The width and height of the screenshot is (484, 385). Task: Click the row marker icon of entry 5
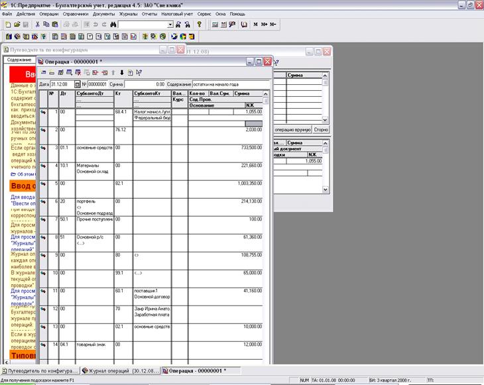click(43, 184)
